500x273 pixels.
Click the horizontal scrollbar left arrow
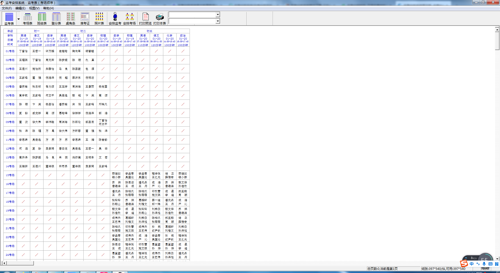4,263
